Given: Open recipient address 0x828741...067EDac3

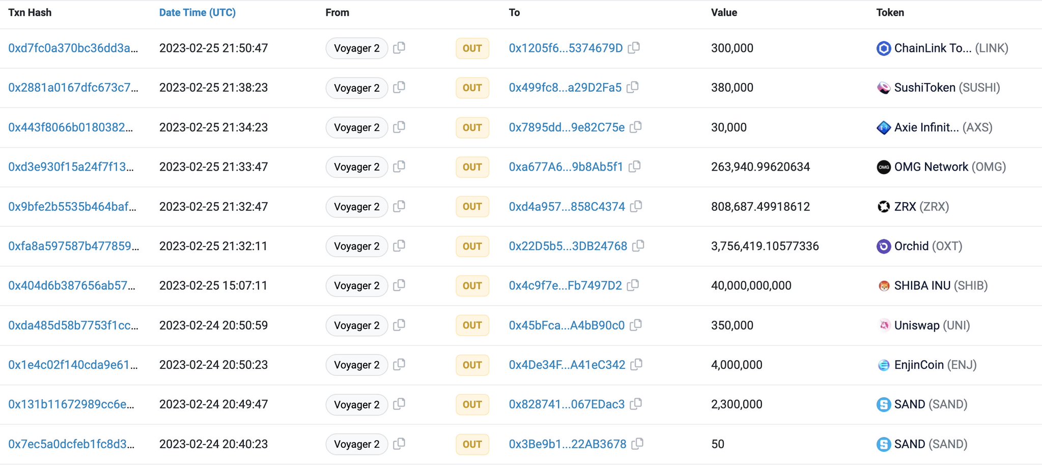Looking at the screenshot, I should click(567, 404).
